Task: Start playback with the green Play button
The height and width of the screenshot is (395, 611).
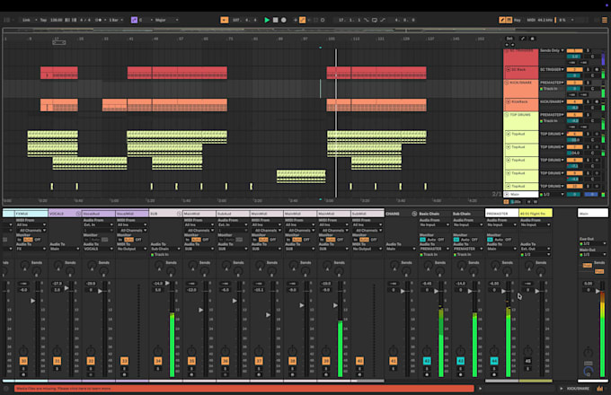Action: pos(267,20)
